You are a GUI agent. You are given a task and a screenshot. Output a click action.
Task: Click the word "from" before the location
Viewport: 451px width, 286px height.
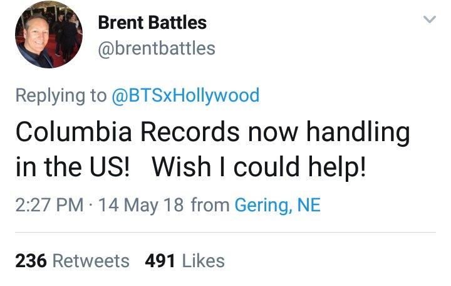(x=209, y=204)
